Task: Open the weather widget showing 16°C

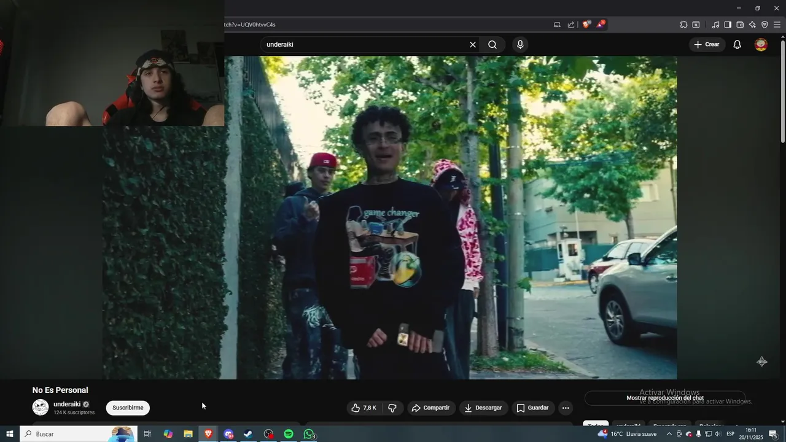Action: (626, 434)
